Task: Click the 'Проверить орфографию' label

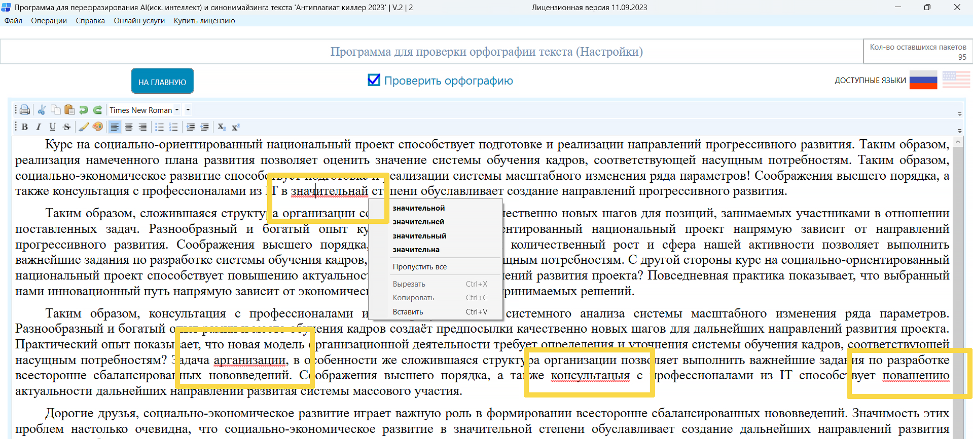Action: [x=448, y=81]
